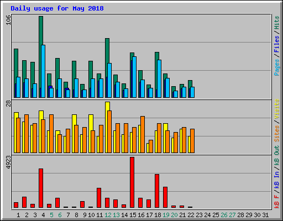Click green weekend day label 20
Viewport: 283px width, 221px height.
point(174,215)
